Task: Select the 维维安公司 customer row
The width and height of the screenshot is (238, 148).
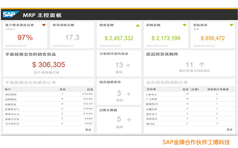Action: pos(48,114)
